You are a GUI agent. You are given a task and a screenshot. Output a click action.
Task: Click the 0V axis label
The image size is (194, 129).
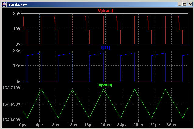click(18, 44)
